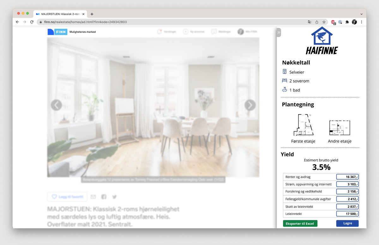Click the share page icon in address bar
Viewport: 379px width, 245px height.
click(317, 22)
